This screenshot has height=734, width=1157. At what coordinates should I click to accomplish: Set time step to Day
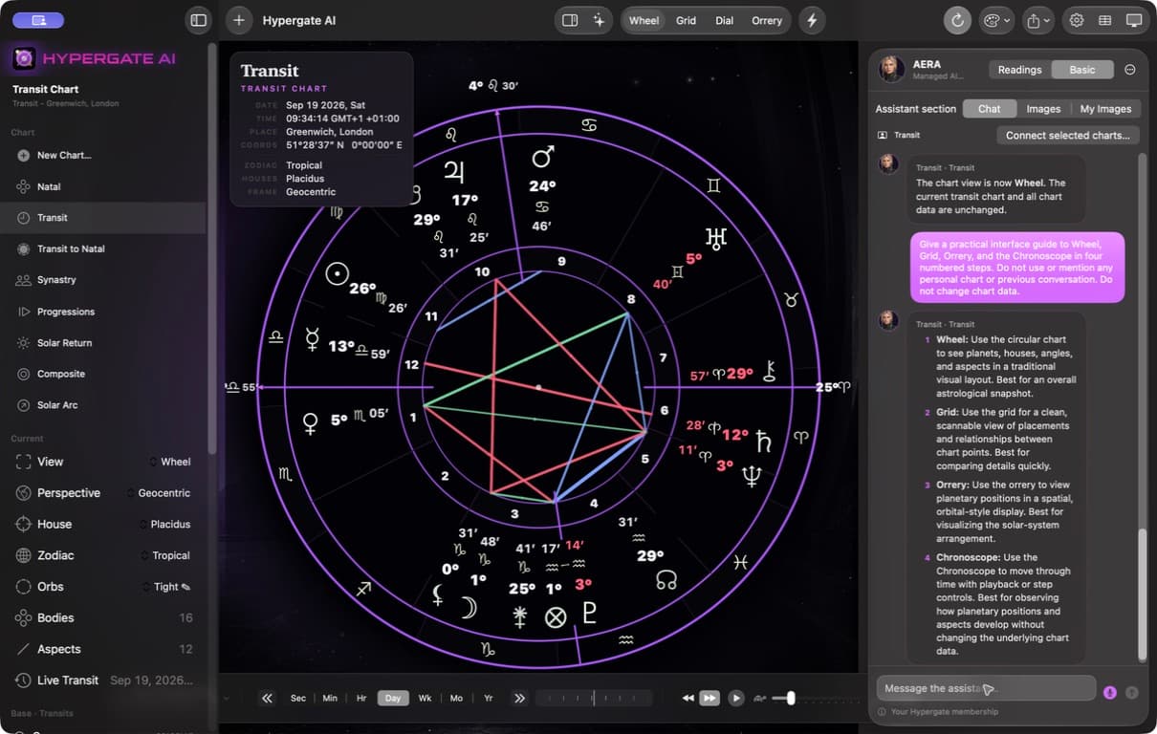coord(393,699)
